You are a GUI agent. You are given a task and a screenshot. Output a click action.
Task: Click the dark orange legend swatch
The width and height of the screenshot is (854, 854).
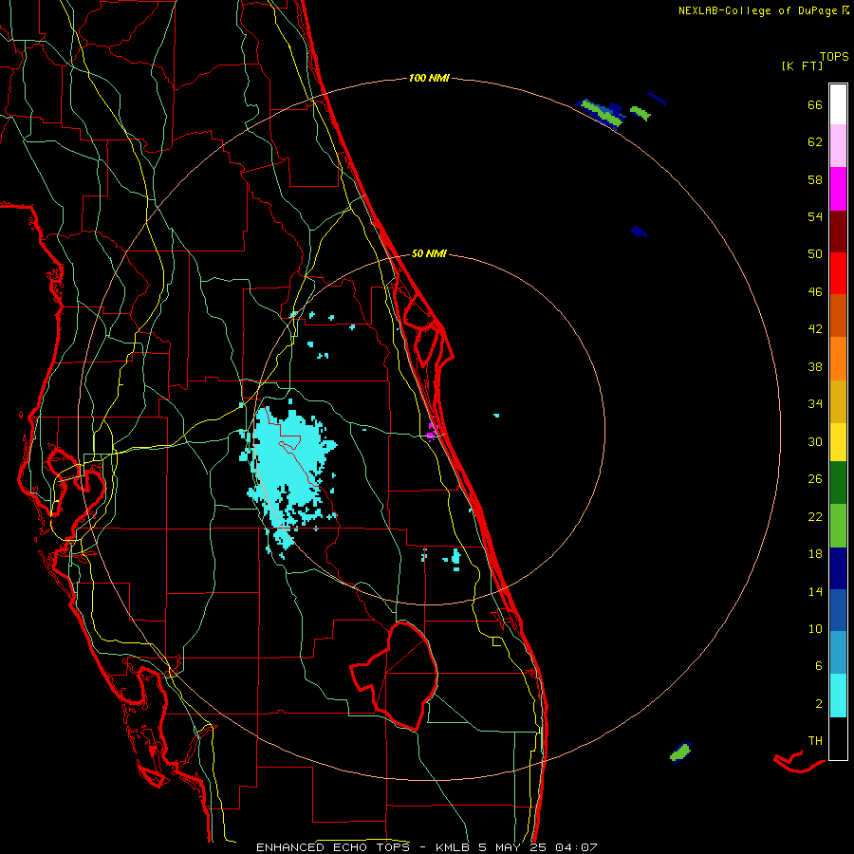(838, 316)
